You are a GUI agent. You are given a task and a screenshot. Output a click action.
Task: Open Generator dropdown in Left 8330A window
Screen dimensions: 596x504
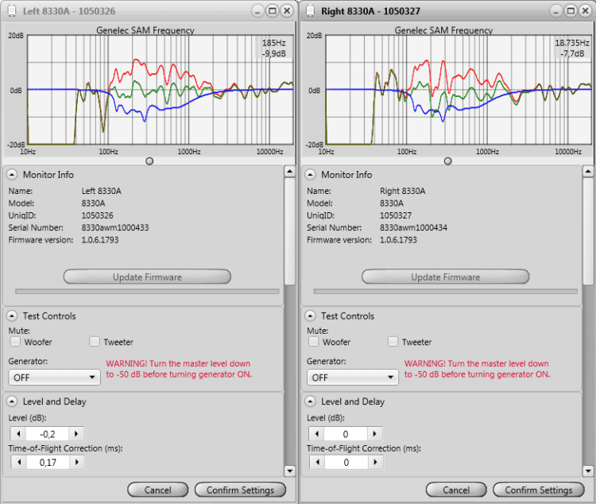tap(54, 378)
